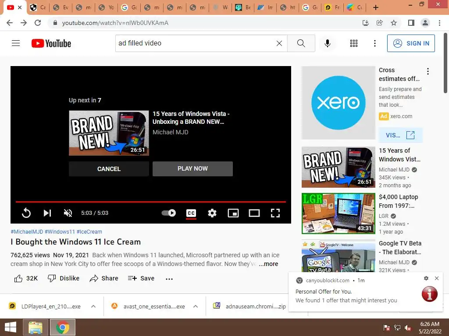The height and width of the screenshot is (336, 449).
Task: Open File Explorer from taskbar
Action: tap(36, 327)
